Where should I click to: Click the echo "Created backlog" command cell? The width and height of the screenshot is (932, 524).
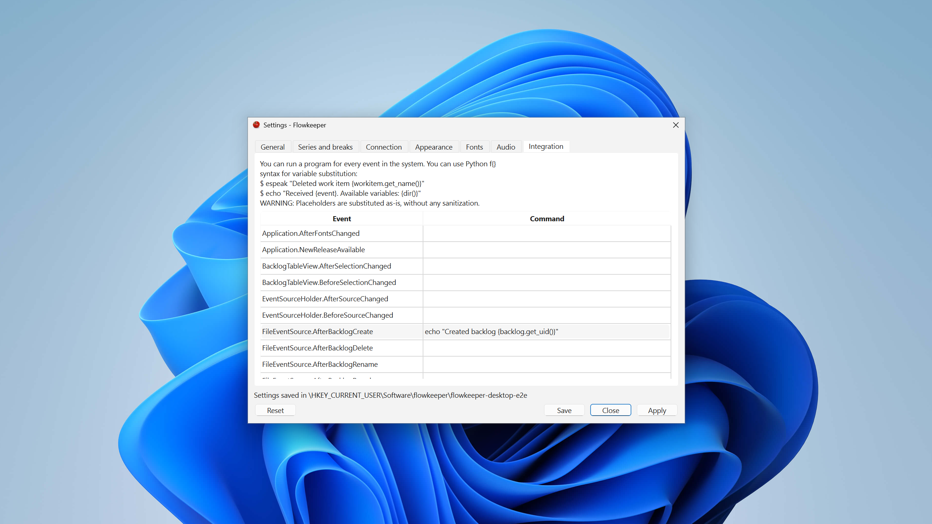pyautogui.click(x=547, y=332)
